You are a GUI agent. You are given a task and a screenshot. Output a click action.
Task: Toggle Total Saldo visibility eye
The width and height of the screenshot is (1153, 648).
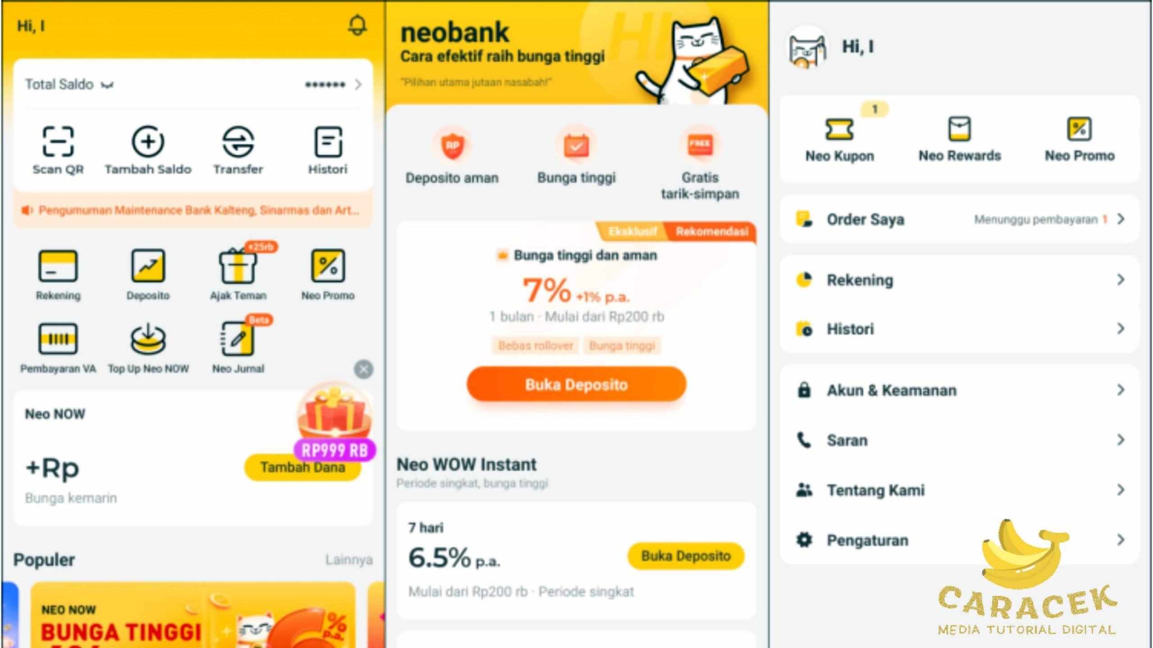pos(107,85)
